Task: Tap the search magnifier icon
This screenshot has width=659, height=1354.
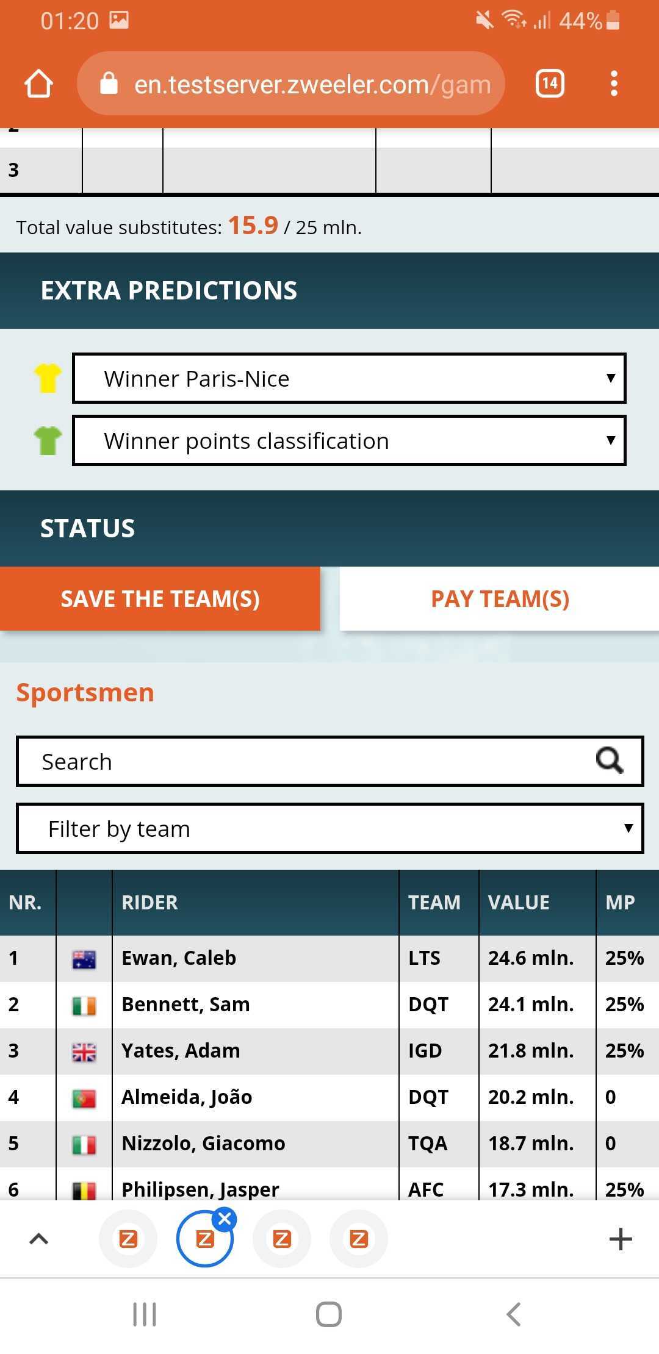Action: [609, 761]
